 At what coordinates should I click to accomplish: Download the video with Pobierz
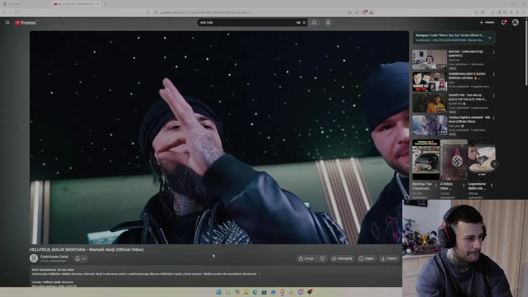(x=389, y=259)
